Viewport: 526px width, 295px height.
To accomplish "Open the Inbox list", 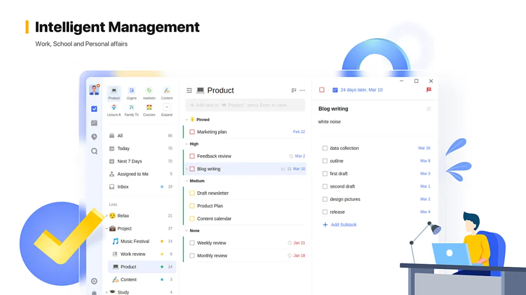I will (123, 187).
